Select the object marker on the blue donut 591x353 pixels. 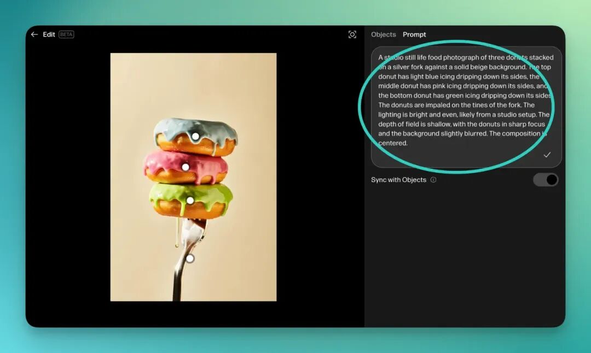pyautogui.click(x=195, y=136)
